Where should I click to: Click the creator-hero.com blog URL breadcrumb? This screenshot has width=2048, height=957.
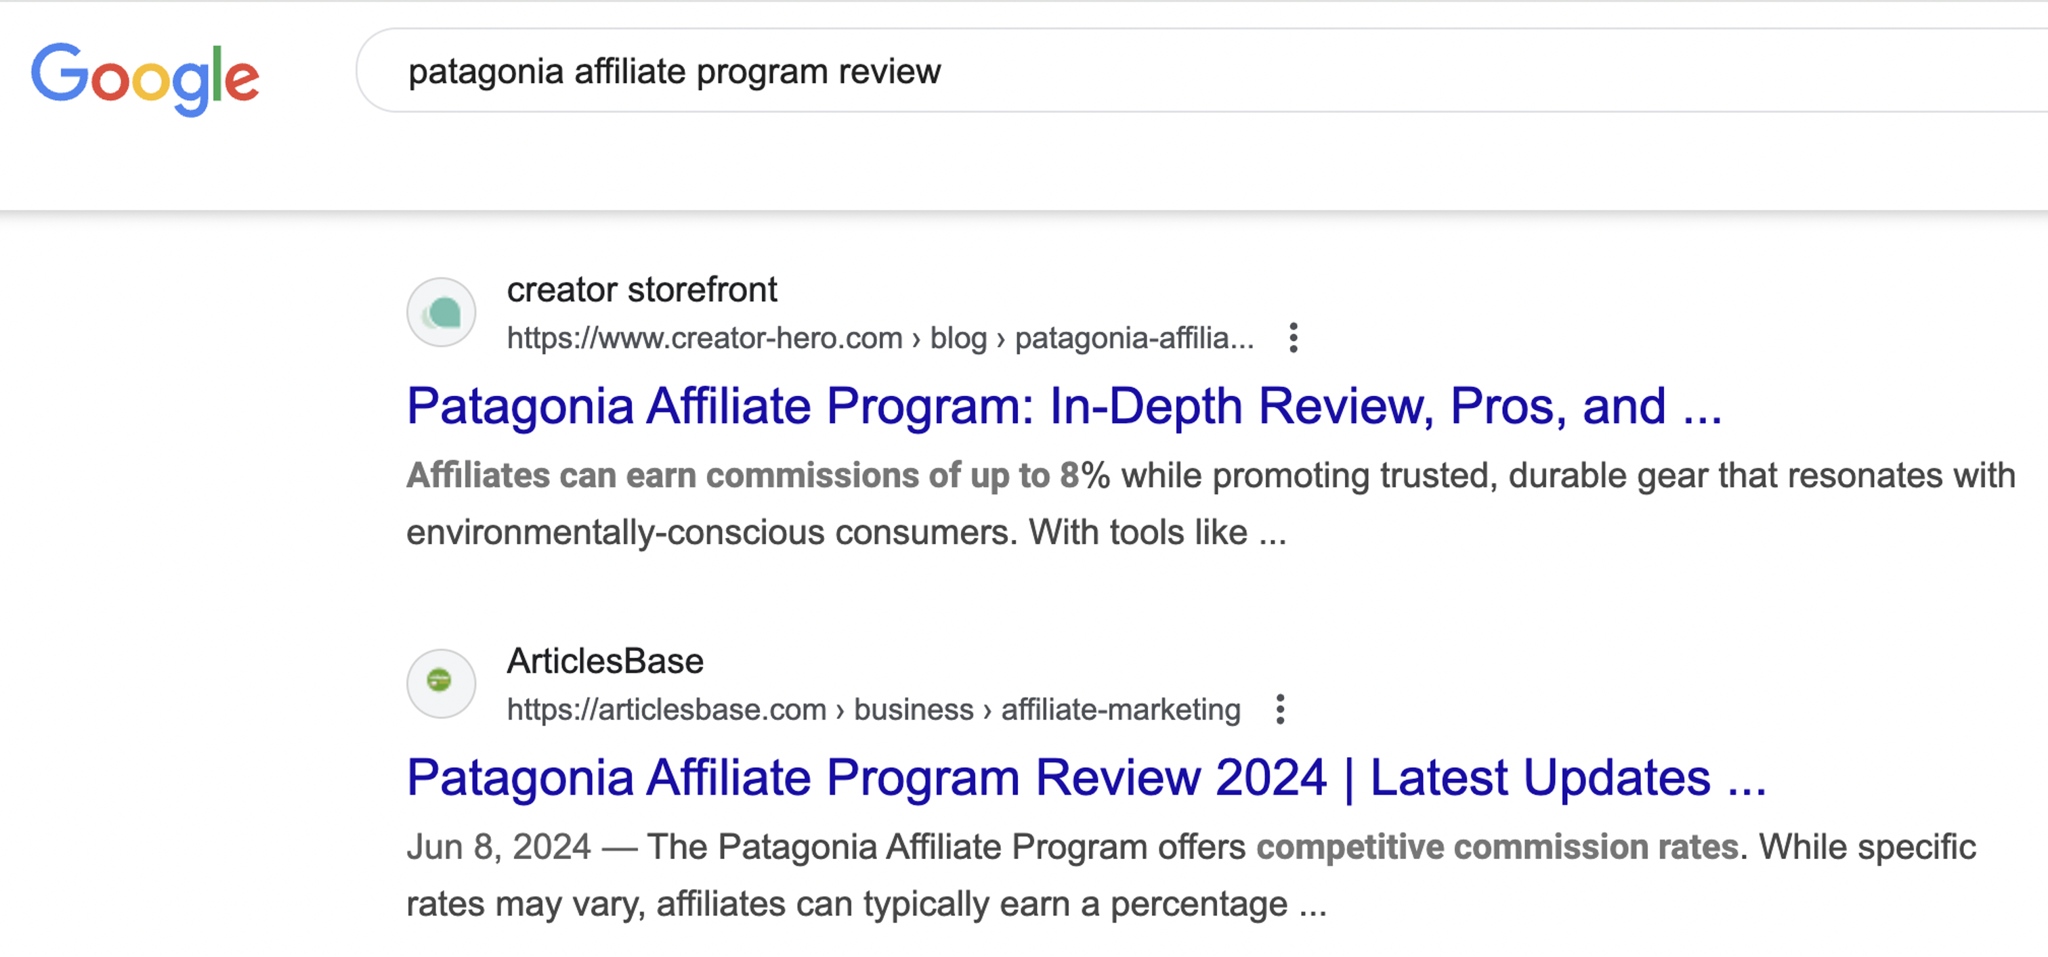[880, 339]
